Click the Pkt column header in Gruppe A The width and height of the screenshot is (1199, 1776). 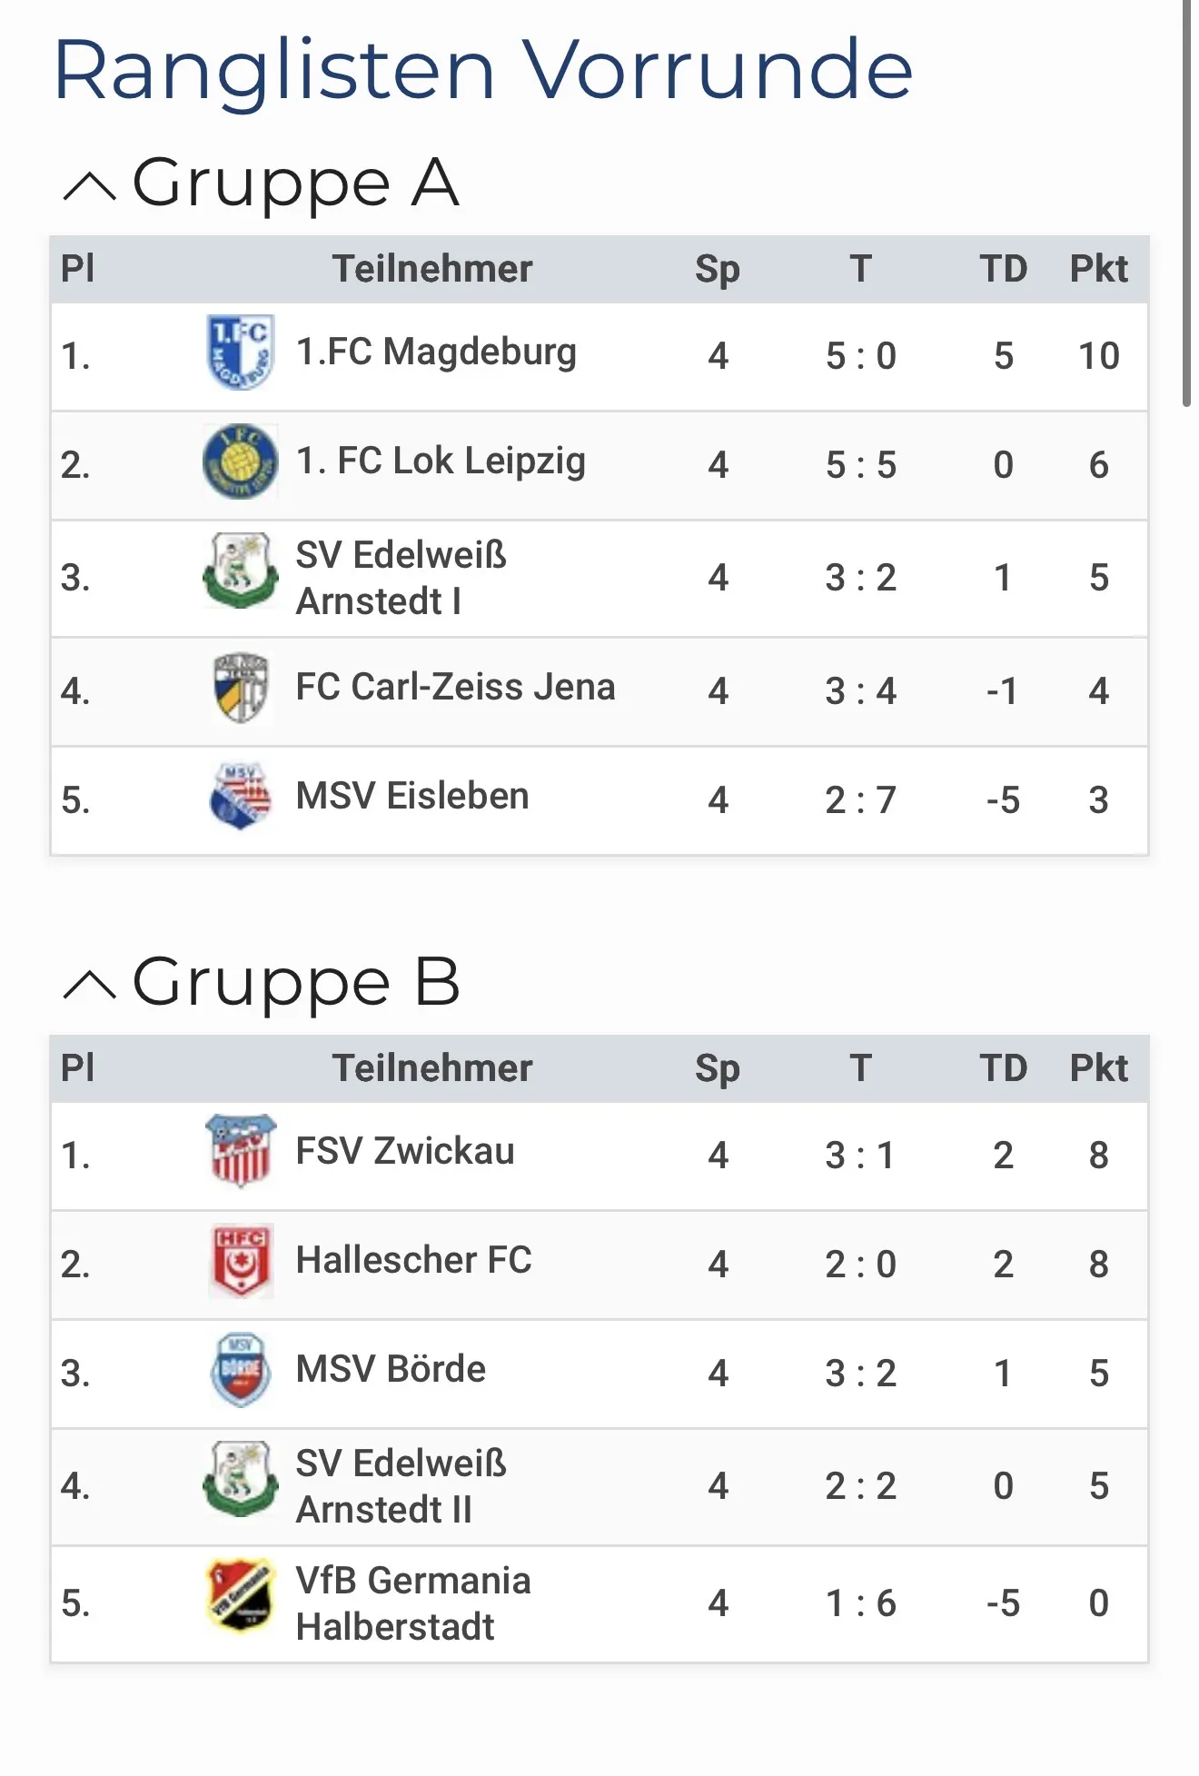[1098, 269]
